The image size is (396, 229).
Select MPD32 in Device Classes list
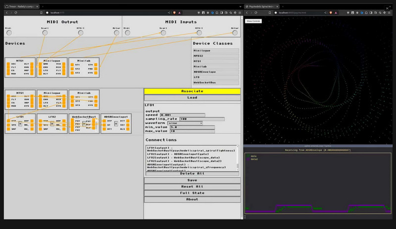(x=216, y=56)
